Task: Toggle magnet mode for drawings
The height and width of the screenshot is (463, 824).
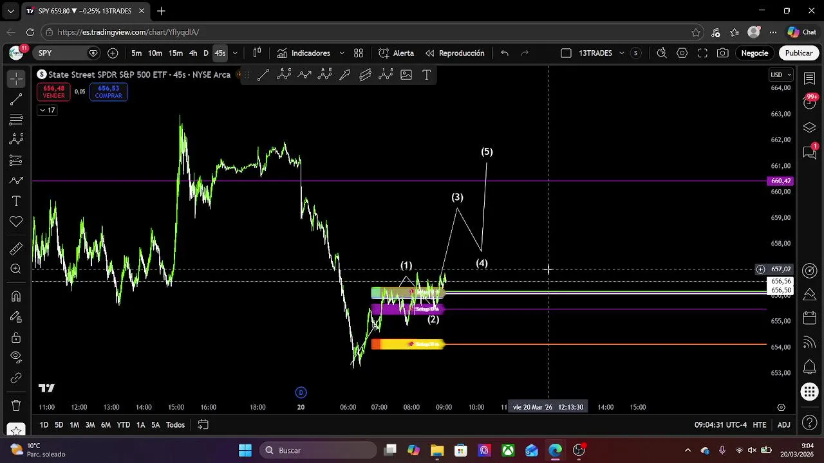Action: coord(16,296)
